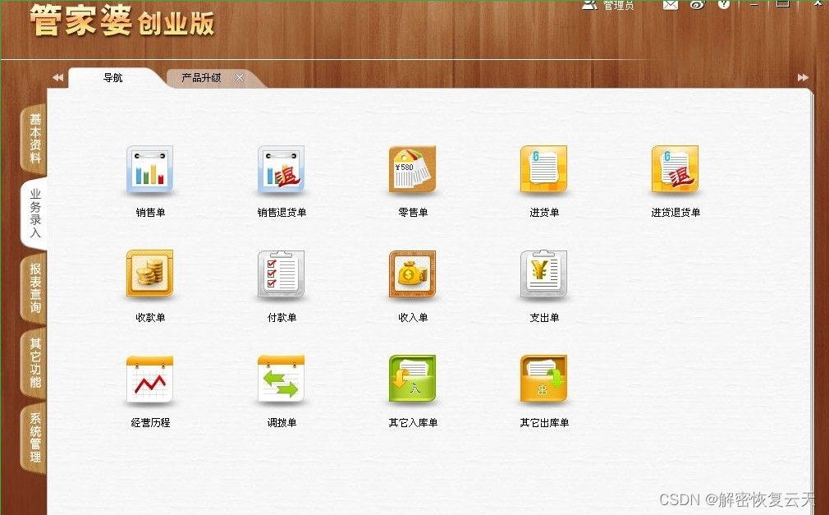Image resolution: width=829 pixels, height=515 pixels.
Task: Open the 收款单 receipt icon
Action: tap(149, 274)
